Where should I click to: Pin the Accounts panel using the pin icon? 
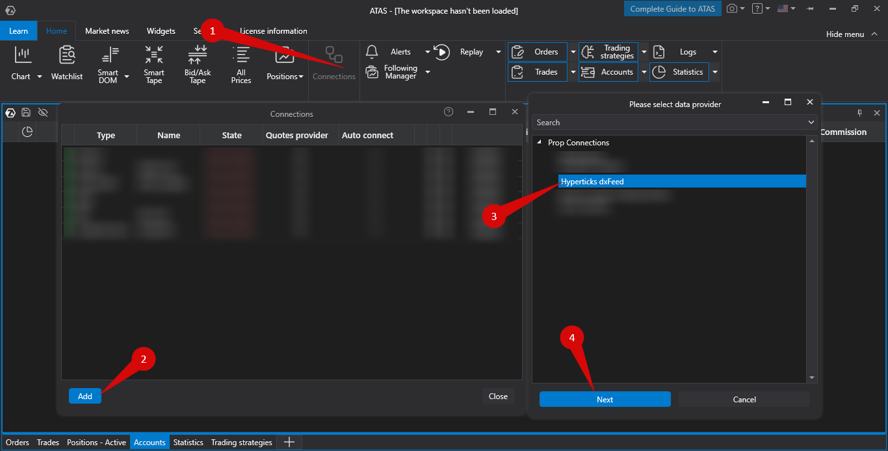point(859,113)
